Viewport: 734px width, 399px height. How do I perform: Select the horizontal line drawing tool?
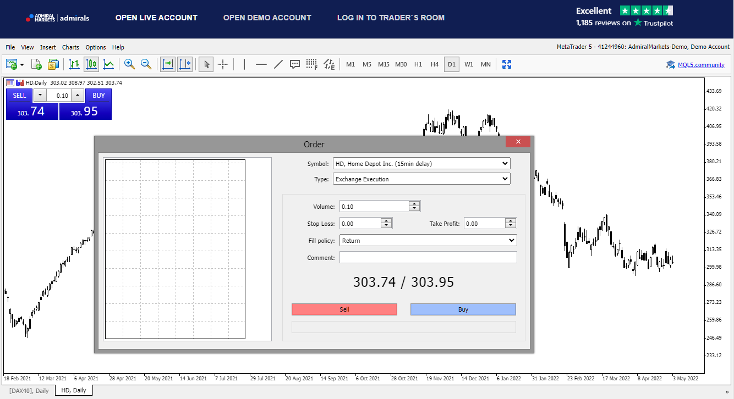pyautogui.click(x=261, y=64)
